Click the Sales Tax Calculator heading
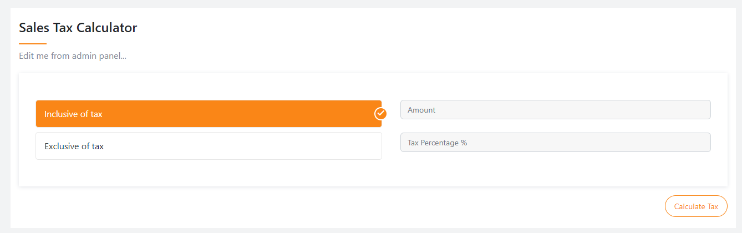742x233 pixels. 78,28
